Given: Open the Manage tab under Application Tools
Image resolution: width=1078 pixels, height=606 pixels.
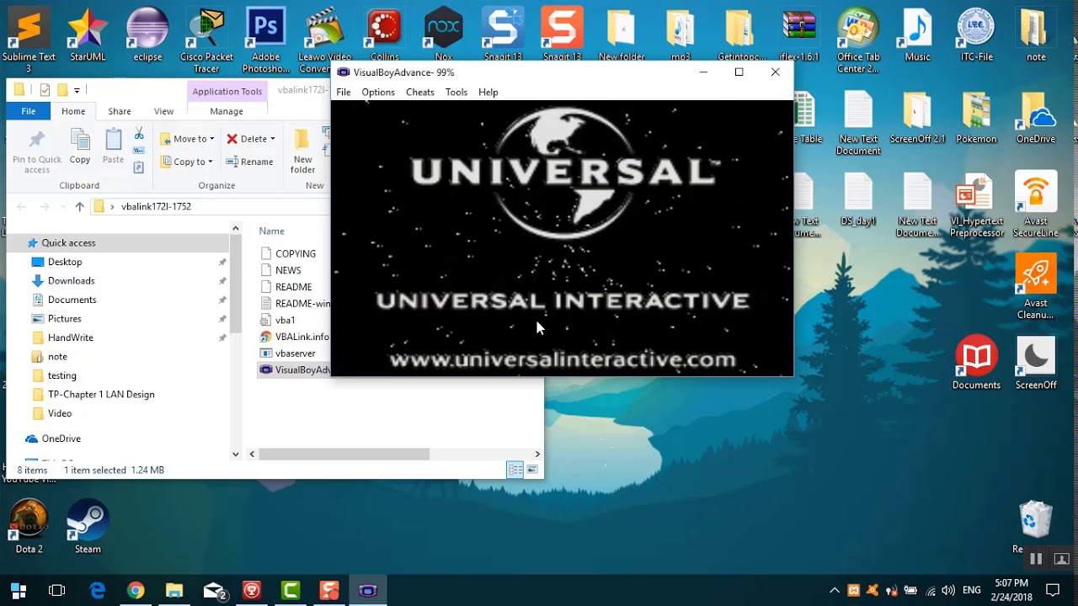Looking at the screenshot, I should tap(227, 111).
